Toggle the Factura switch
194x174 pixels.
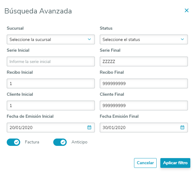(x=13, y=142)
